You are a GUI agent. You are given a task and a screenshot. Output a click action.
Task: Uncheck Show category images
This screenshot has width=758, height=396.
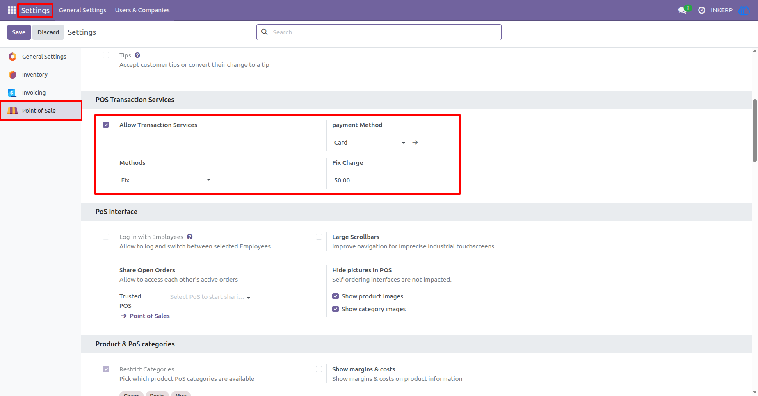pos(336,309)
